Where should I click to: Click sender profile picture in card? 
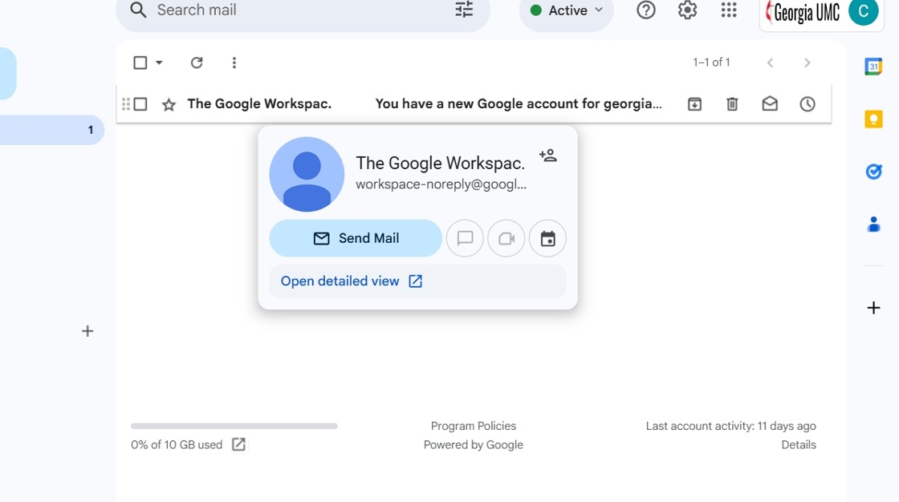tap(307, 174)
